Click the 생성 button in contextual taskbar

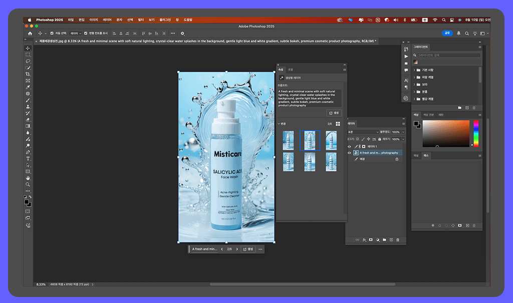248,249
